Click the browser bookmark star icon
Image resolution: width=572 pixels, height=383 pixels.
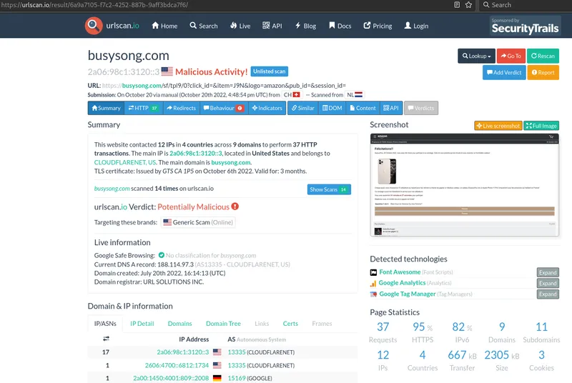click(x=469, y=5)
